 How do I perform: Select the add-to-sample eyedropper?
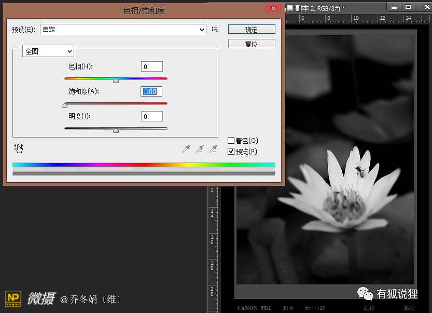click(200, 149)
